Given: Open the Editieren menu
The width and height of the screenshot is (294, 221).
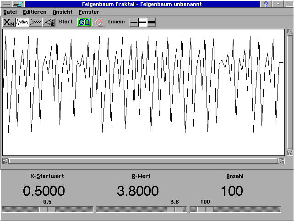Looking at the screenshot, I should point(34,12).
